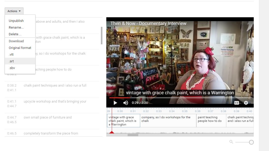Mute the video volume
The width and height of the screenshot is (269, 151).
pyautogui.click(x=126, y=103)
